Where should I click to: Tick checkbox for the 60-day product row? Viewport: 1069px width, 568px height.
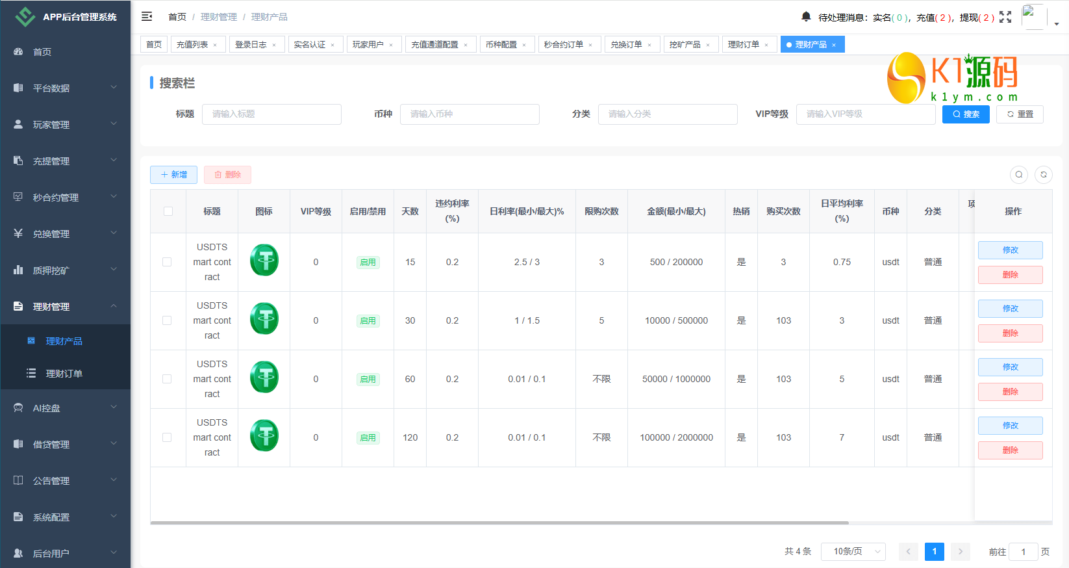coord(167,379)
